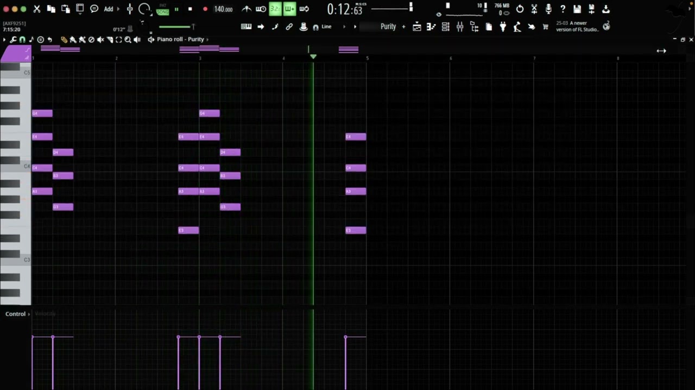Open the shopping cart content library
This screenshot has height=390, width=695.
pos(546,27)
